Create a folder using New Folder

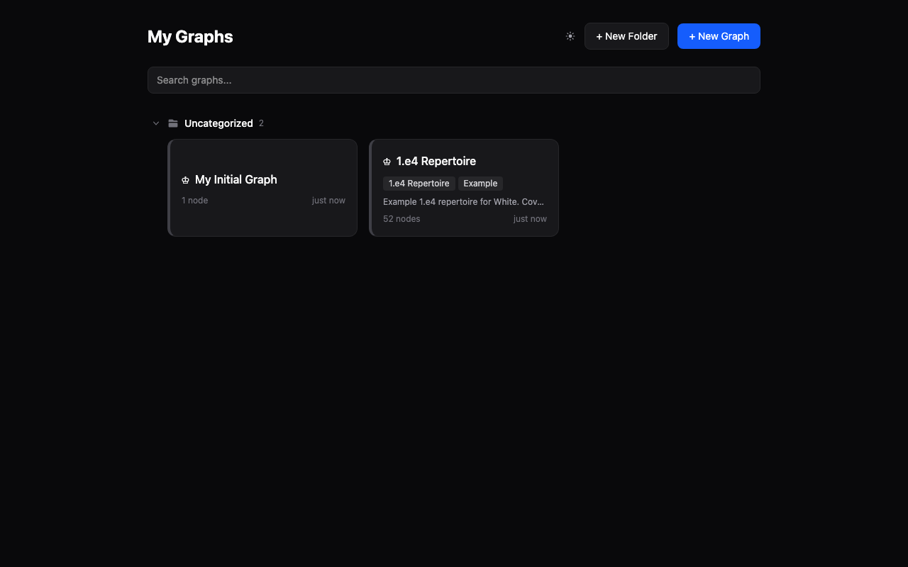tap(626, 35)
